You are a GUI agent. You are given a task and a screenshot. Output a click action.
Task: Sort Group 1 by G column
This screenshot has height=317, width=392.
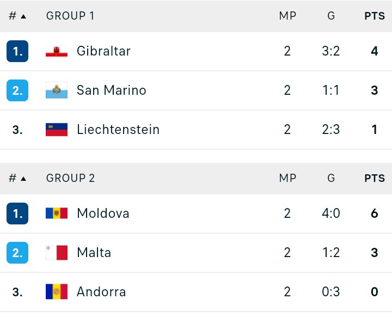[x=331, y=16]
